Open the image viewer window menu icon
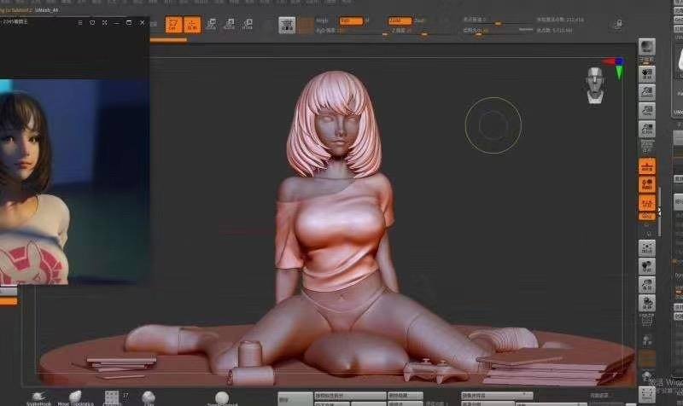683x406 pixels. 79,22
